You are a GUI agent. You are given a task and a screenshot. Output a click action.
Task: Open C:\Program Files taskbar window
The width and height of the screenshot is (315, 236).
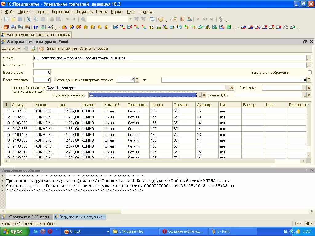click(x=135, y=231)
